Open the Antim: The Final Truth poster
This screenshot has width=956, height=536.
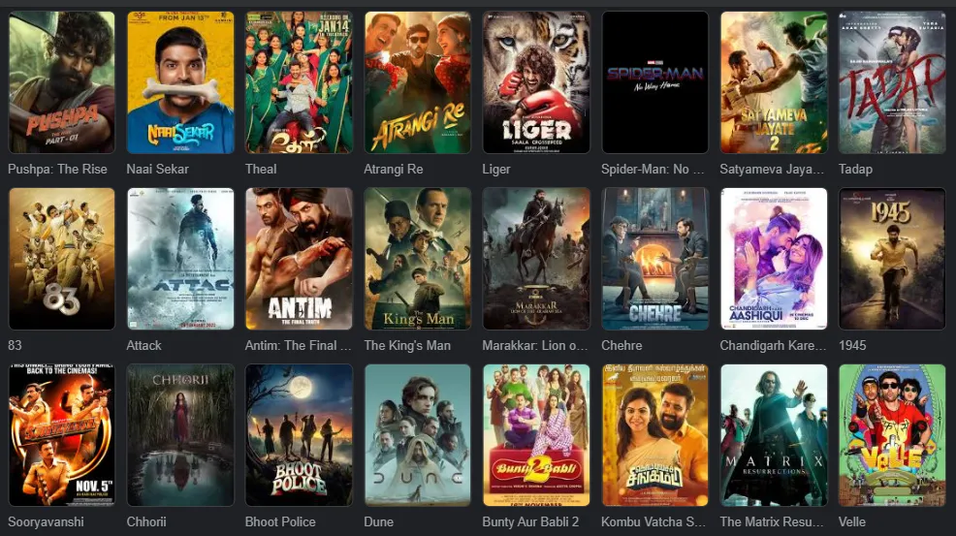coord(299,259)
